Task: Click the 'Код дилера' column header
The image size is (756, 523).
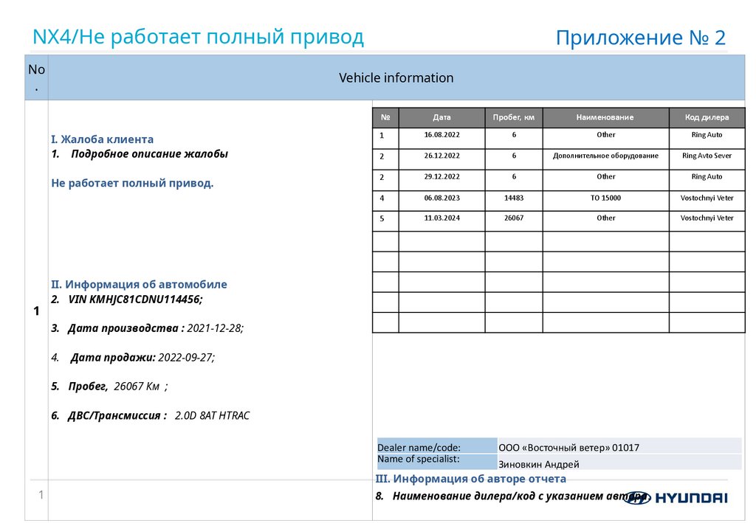Action: click(x=707, y=117)
